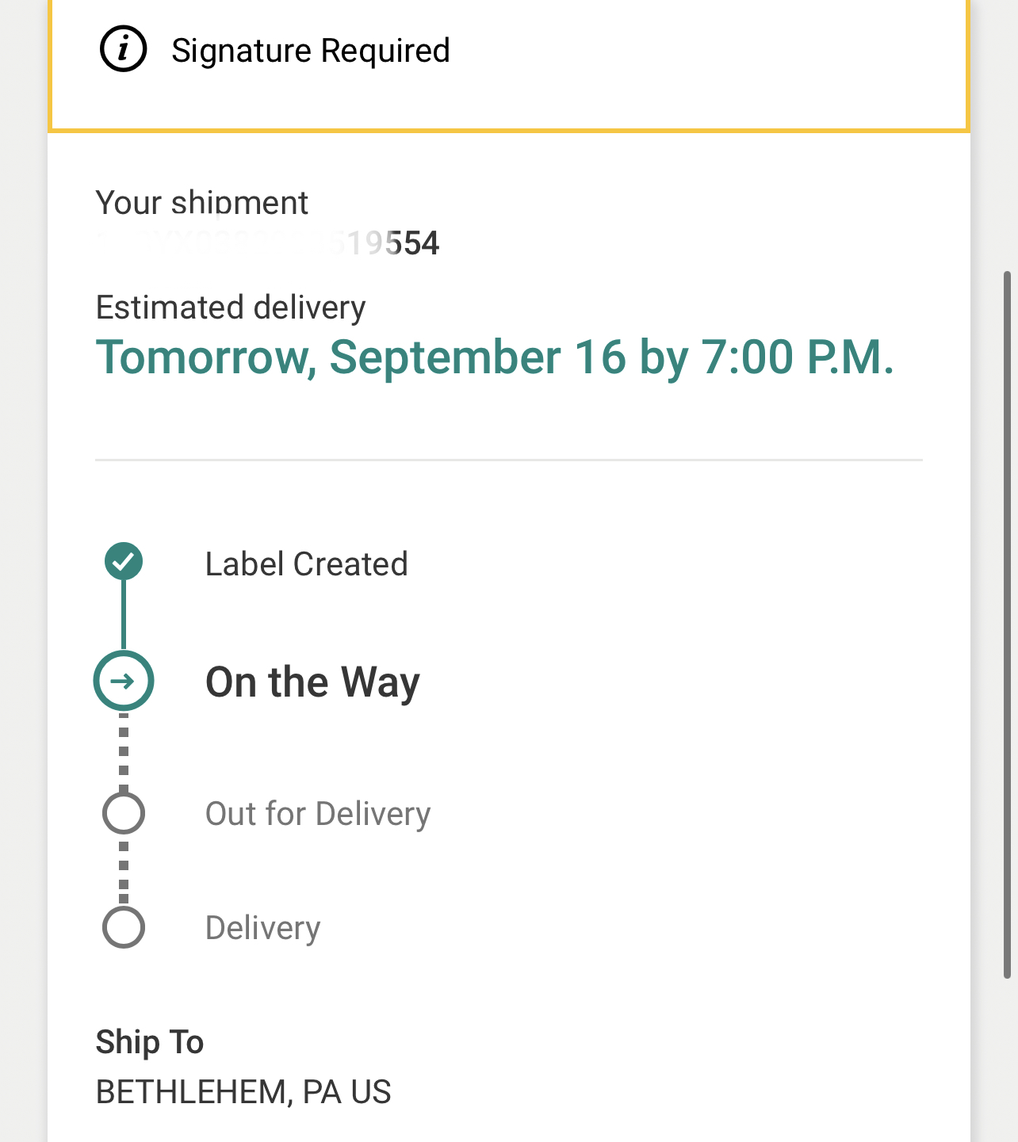This screenshot has height=1142, width=1018.
Task: Click the solid progress line below Label Created
Action: (124, 615)
